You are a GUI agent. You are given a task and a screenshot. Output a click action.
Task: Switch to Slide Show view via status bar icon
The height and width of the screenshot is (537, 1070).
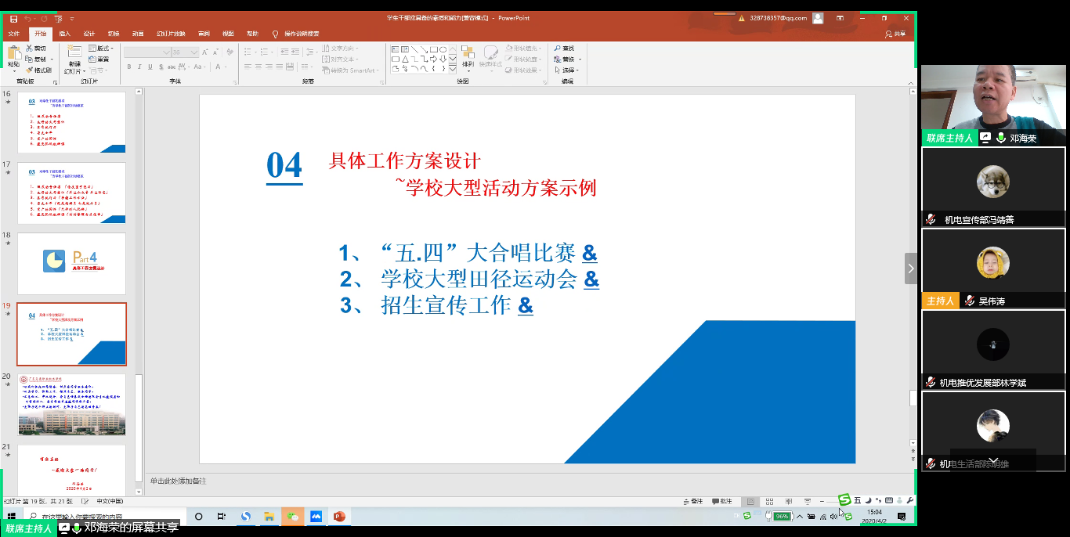point(808,501)
